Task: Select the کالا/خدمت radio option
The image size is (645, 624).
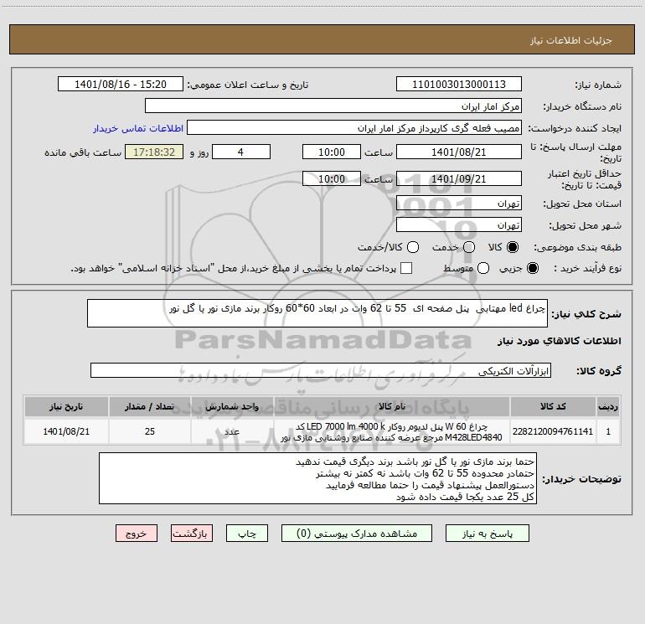Action: click(413, 247)
